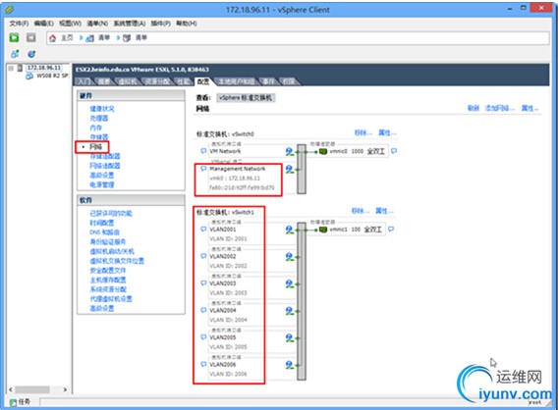Click the green vmnic0 adapter icon
The width and height of the screenshot is (558, 410).
323,152
